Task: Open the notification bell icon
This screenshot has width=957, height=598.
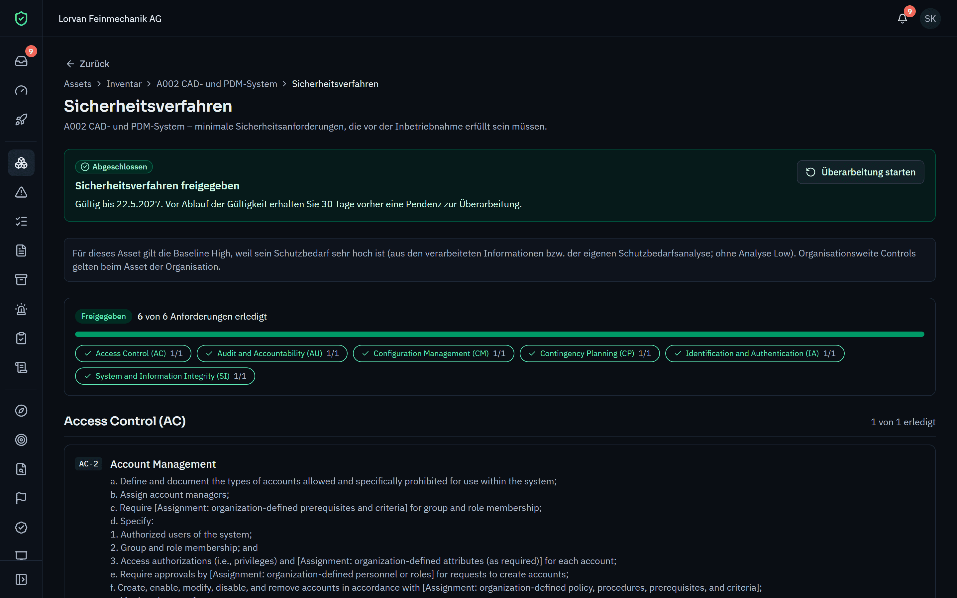Action: (903, 19)
